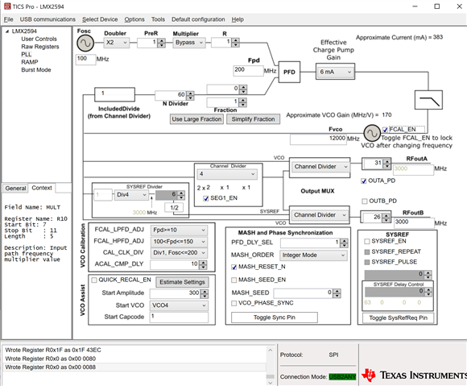Open the Options menu
The height and width of the screenshot is (386, 467).
point(134,19)
